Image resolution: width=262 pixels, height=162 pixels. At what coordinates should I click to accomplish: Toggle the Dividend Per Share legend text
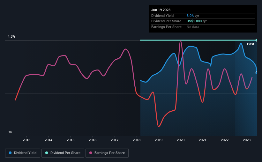pyautogui.click(x=64, y=153)
